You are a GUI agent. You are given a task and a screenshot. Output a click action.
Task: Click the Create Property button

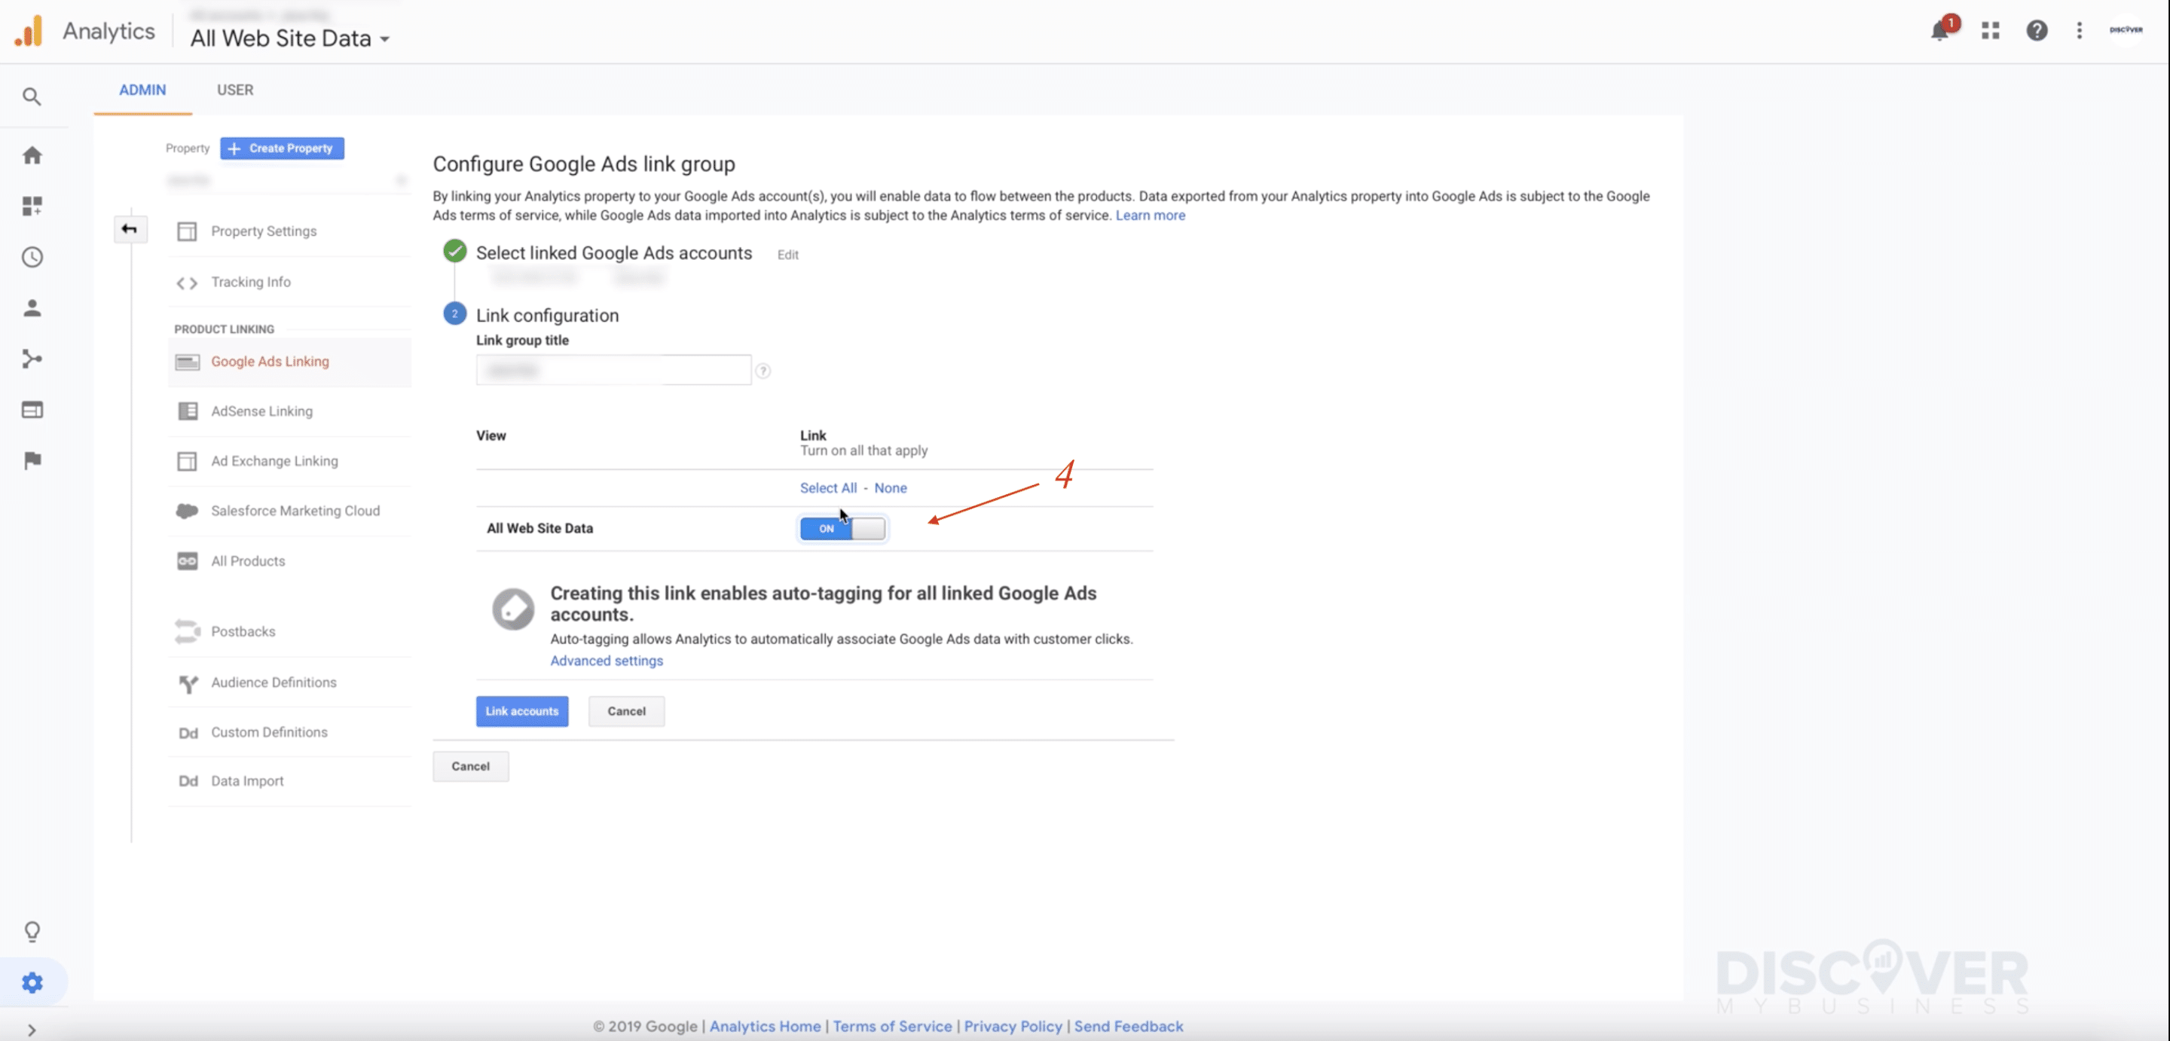281,148
